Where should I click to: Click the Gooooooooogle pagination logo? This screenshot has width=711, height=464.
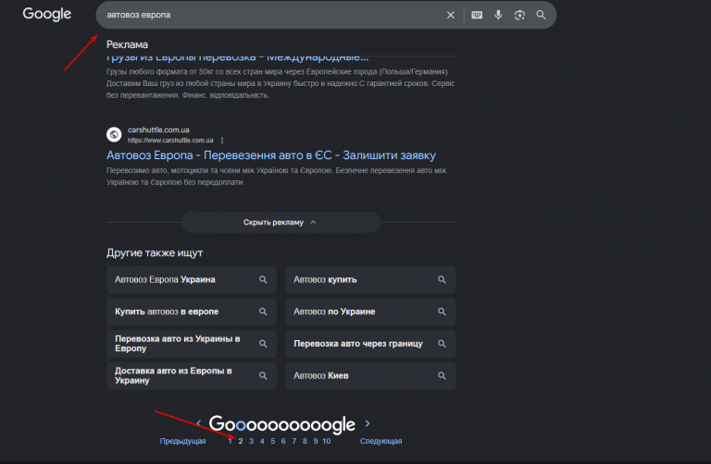click(x=282, y=424)
